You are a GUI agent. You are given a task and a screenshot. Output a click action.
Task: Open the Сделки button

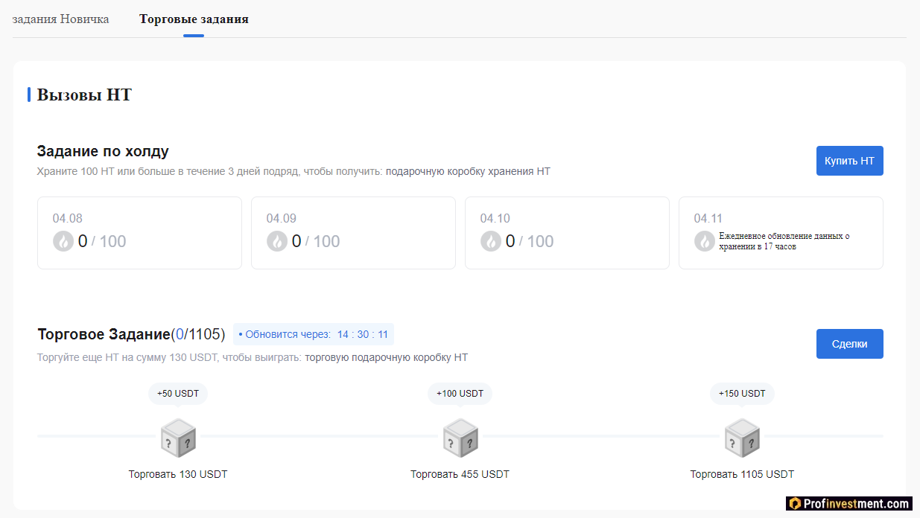850,344
